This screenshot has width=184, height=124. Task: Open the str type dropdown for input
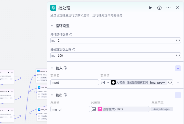(x=105, y=82)
